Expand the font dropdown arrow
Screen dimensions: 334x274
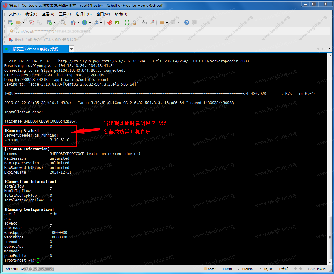[101, 23]
